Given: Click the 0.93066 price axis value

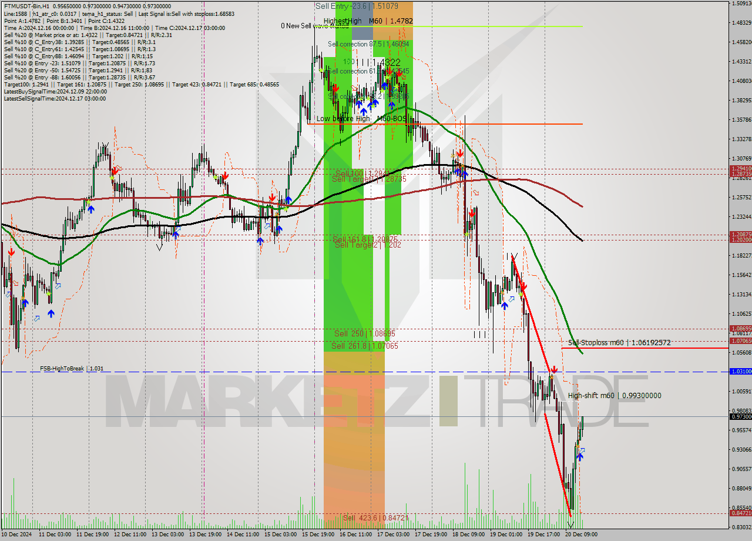Looking at the screenshot, I should [742, 449].
